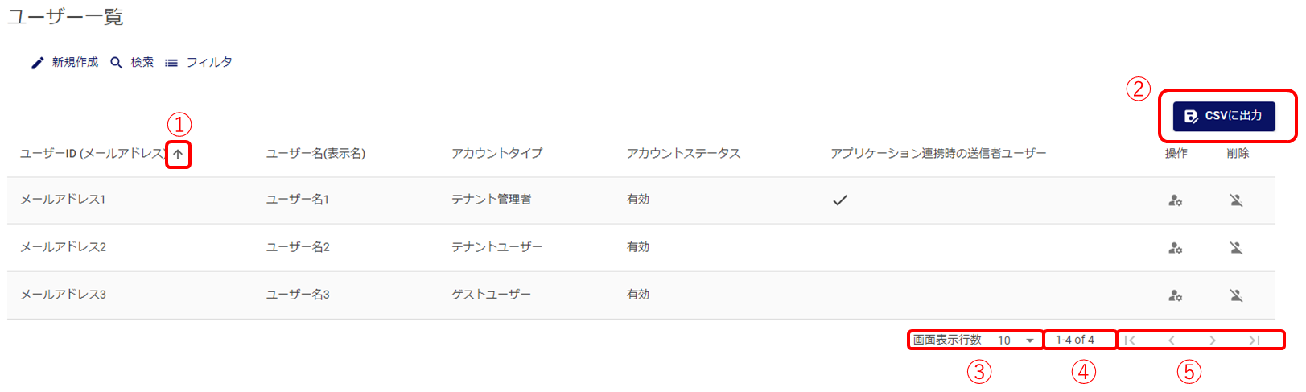Click the 新規作成 pencil icon
This screenshot has height=392, width=1306.
38,63
